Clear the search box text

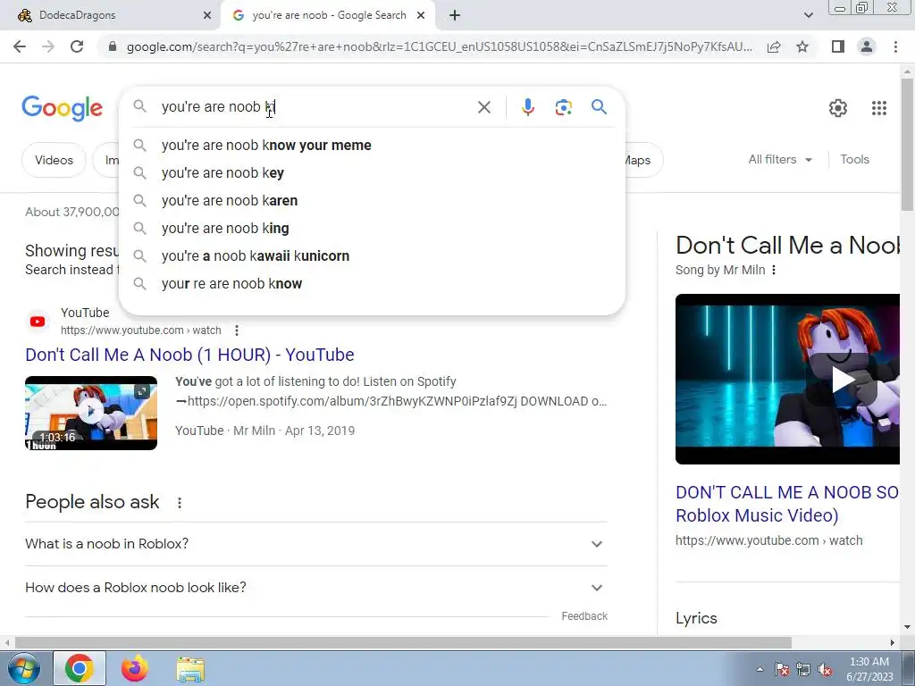(483, 107)
